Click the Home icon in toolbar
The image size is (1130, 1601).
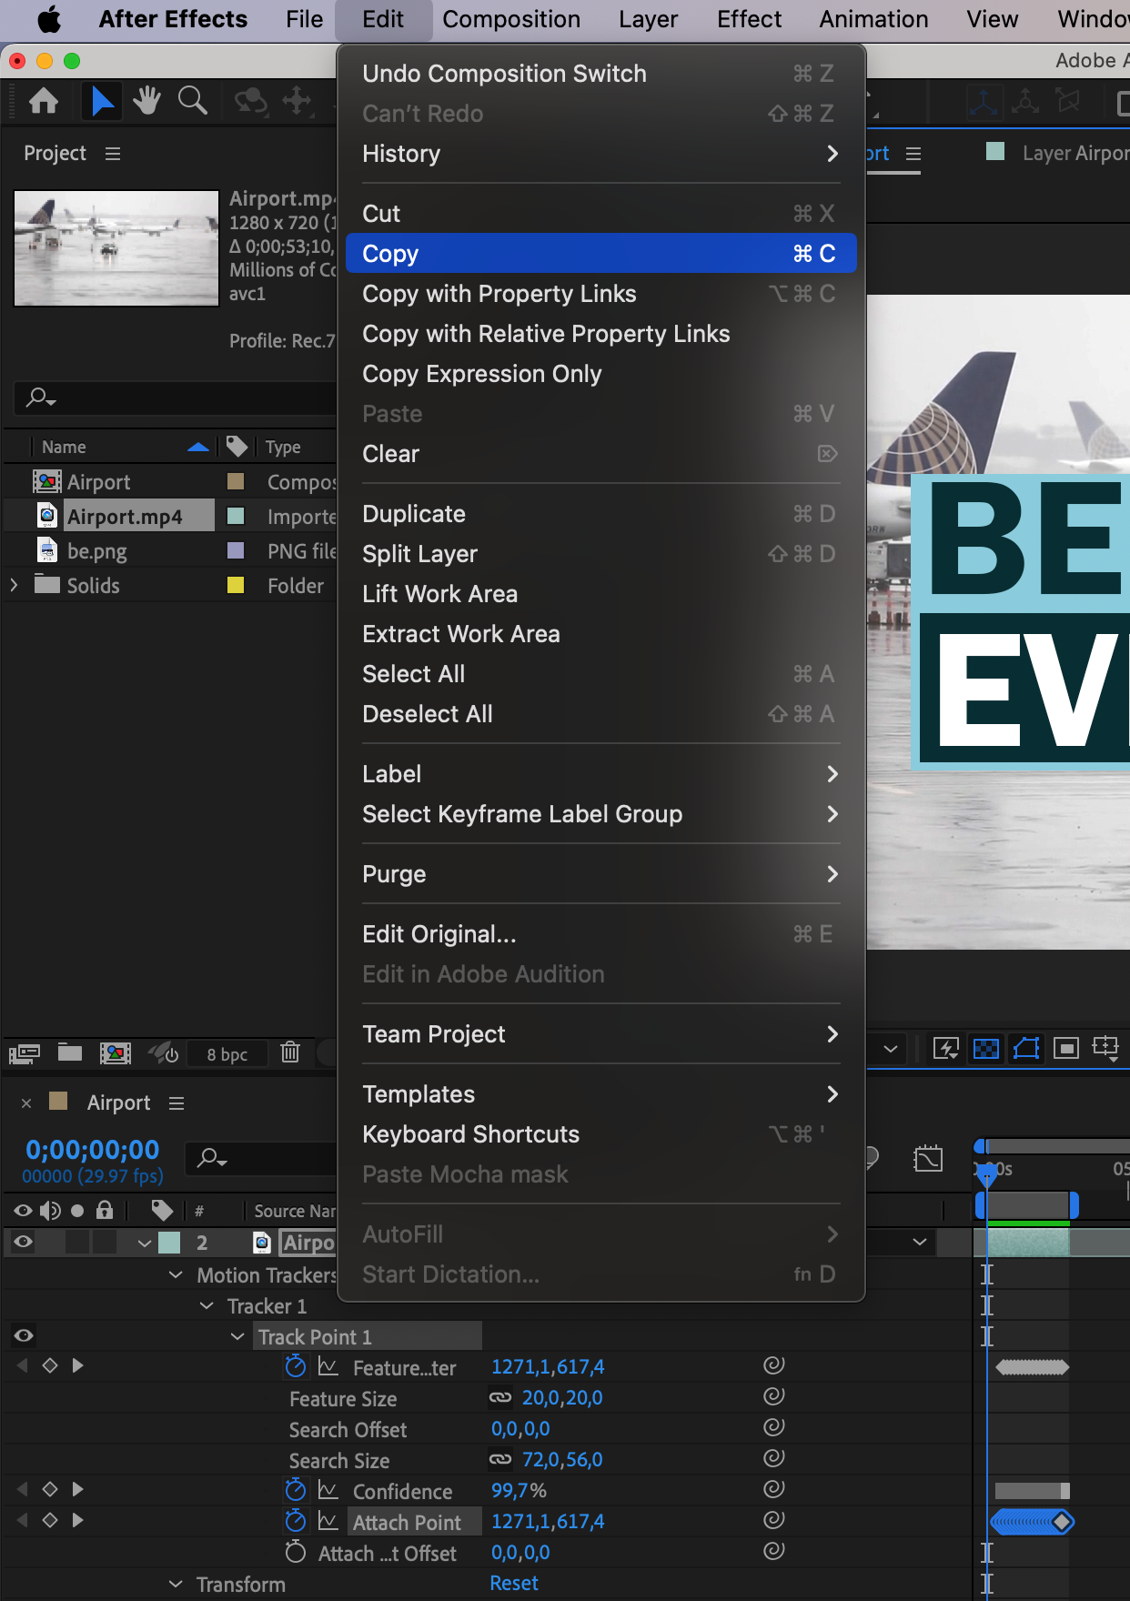(x=44, y=100)
